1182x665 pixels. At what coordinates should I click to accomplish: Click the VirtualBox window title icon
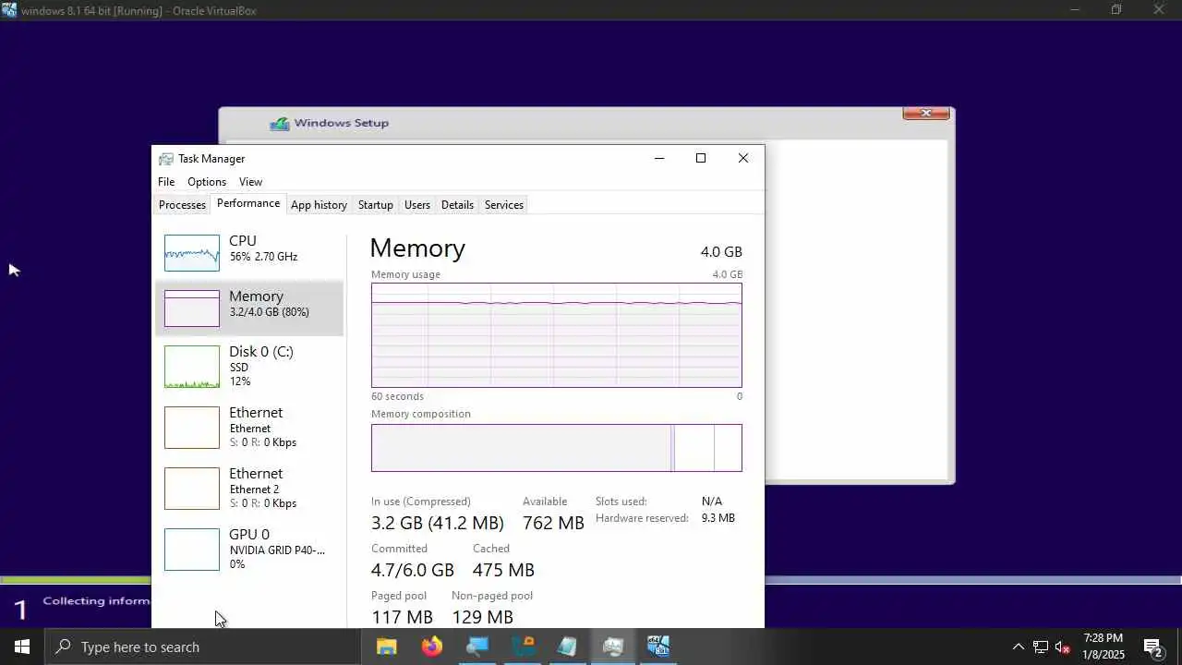(9, 10)
